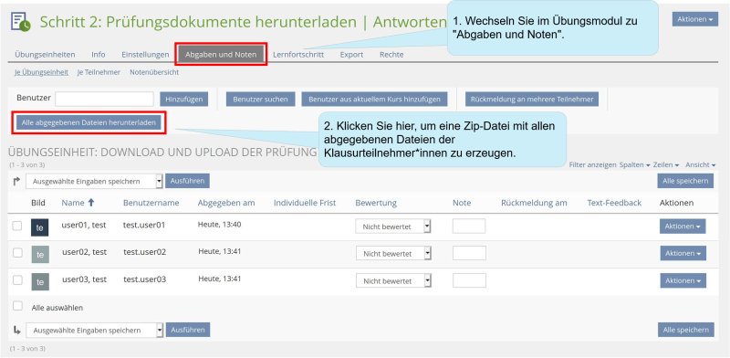Click the lower bulk-action arrow icon
The width and height of the screenshot is (730, 358).
click(x=16, y=330)
